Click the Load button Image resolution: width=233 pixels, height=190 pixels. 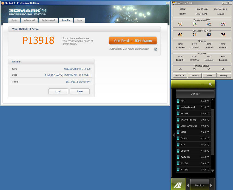coord(58,91)
